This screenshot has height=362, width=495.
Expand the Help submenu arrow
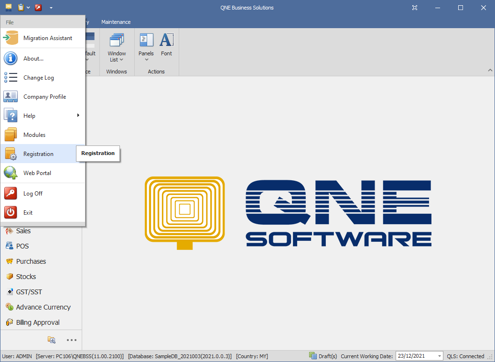coord(78,115)
